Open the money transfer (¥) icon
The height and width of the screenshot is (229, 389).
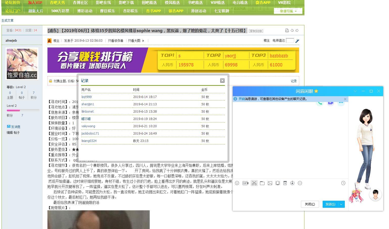(285, 183)
